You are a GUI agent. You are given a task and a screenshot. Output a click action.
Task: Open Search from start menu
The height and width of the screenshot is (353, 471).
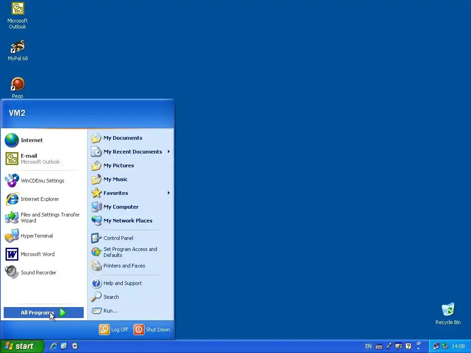[x=131, y=297]
